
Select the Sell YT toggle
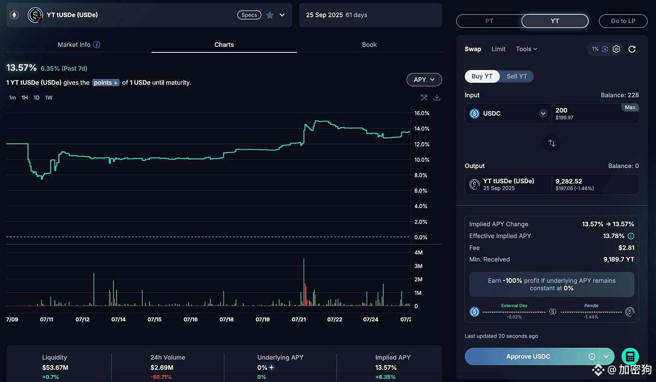pyautogui.click(x=516, y=76)
